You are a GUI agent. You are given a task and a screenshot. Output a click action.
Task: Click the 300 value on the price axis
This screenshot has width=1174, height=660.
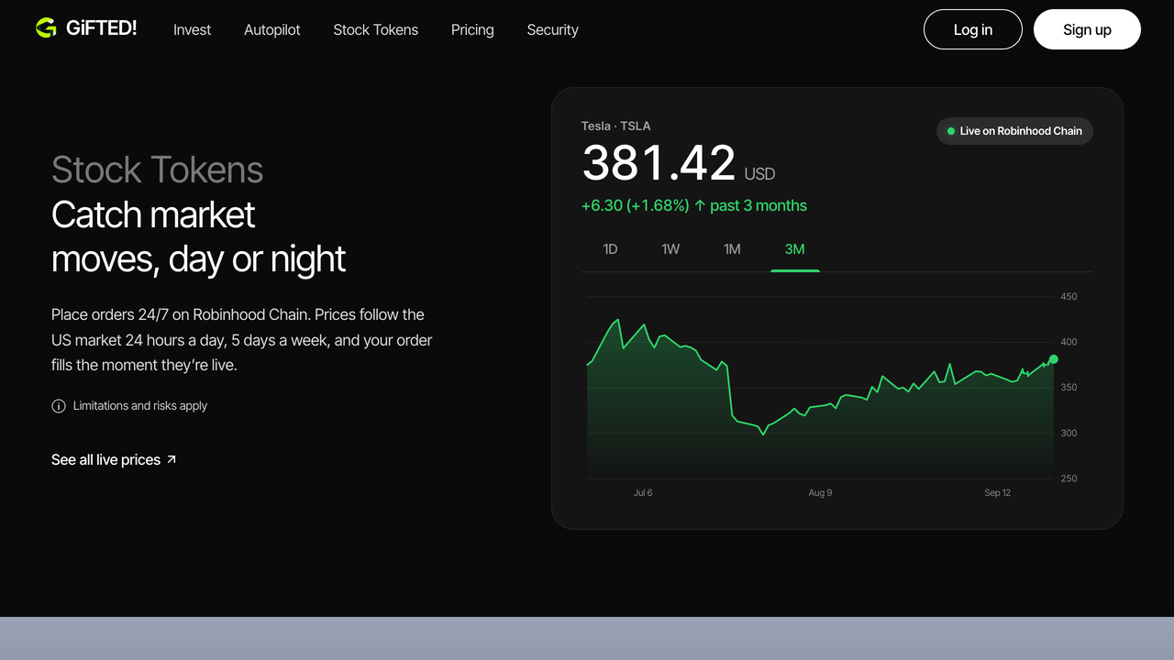pyautogui.click(x=1069, y=433)
